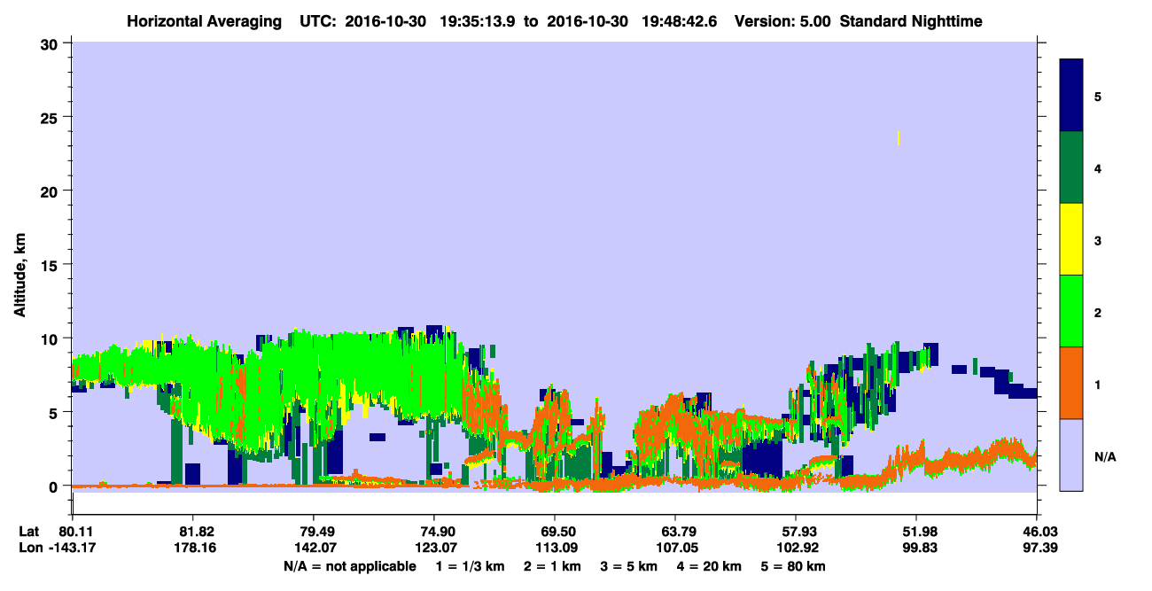Screen dimensions: 1152x591
Task: Click the dark blue colorbar segment labeled 5
Action: click(x=1071, y=96)
